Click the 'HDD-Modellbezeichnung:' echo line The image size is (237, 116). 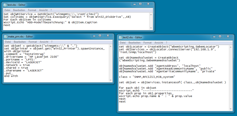(x=50, y=23)
